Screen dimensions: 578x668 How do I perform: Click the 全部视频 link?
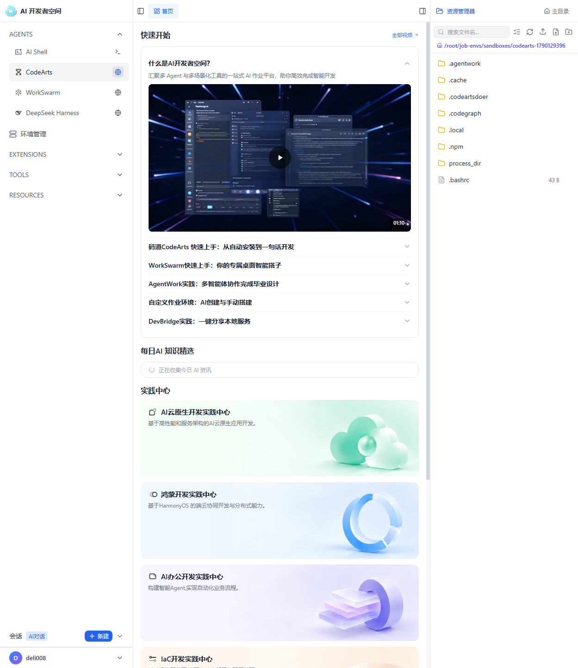(405, 35)
